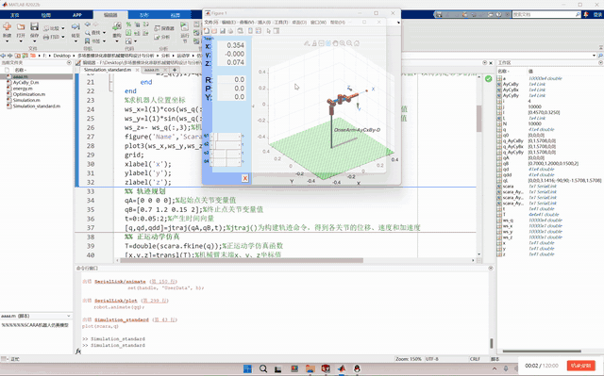Click the green percent comment icon

tap(128, 25)
